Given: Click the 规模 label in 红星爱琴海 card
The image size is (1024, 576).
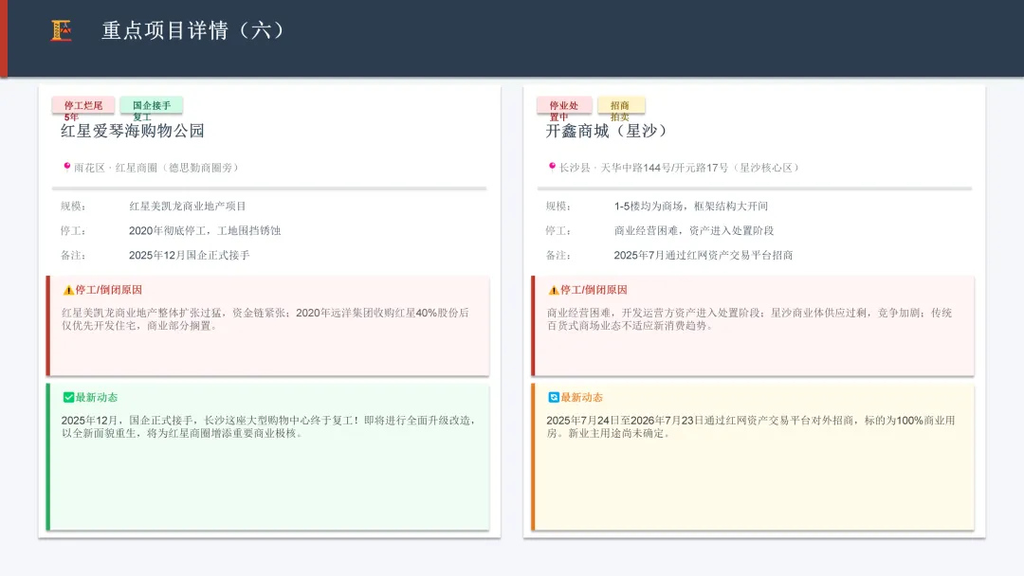Looking at the screenshot, I should 73,207.
